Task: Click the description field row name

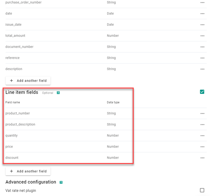Action: tap(14, 69)
